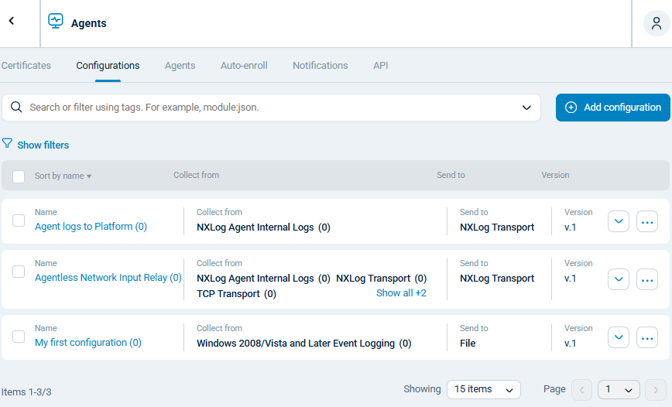Check the Agent logs to Platform row checkbox

click(x=19, y=221)
